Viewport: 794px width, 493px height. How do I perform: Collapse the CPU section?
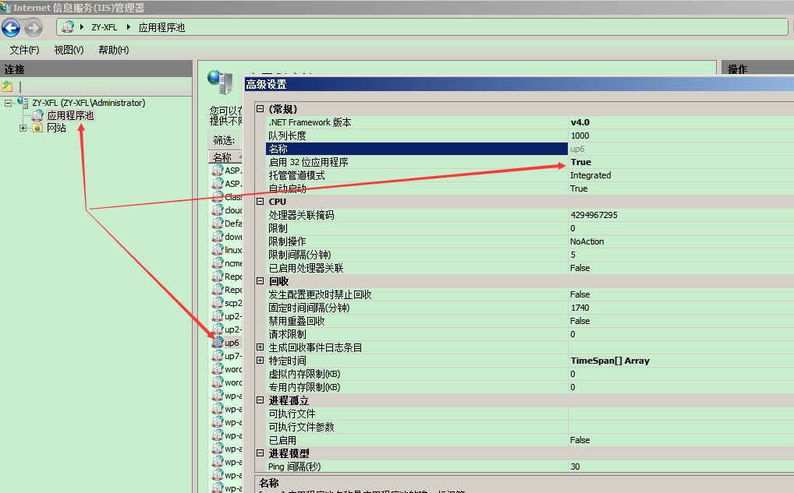[x=261, y=201]
